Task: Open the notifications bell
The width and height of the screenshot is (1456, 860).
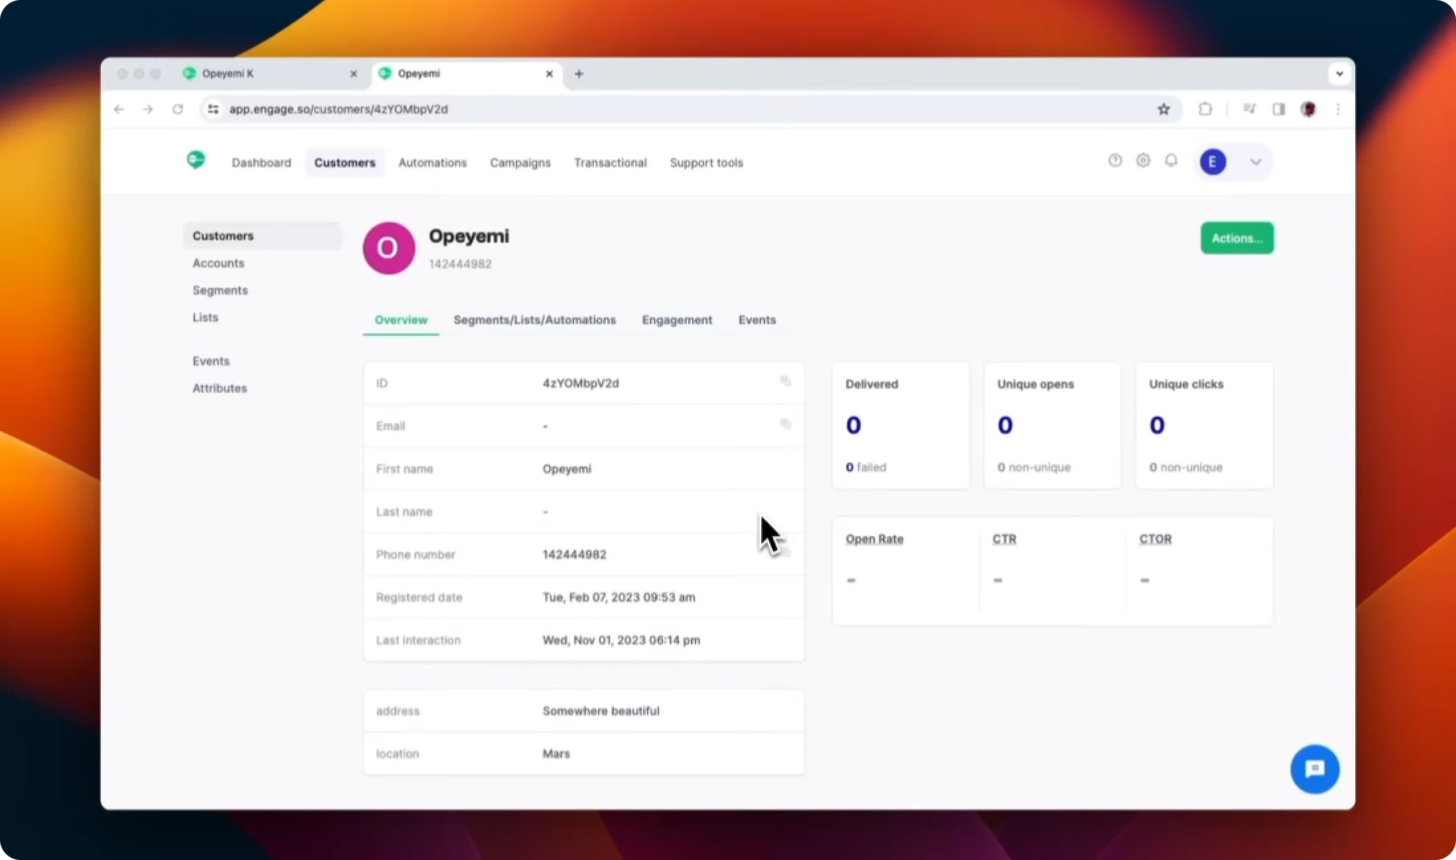Action: click(1171, 161)
